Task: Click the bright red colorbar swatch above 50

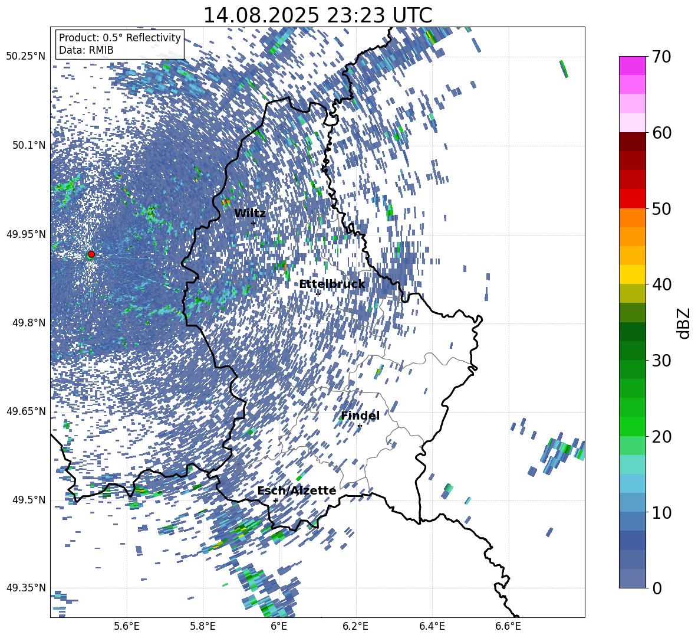Action: (x=633, y=199)
